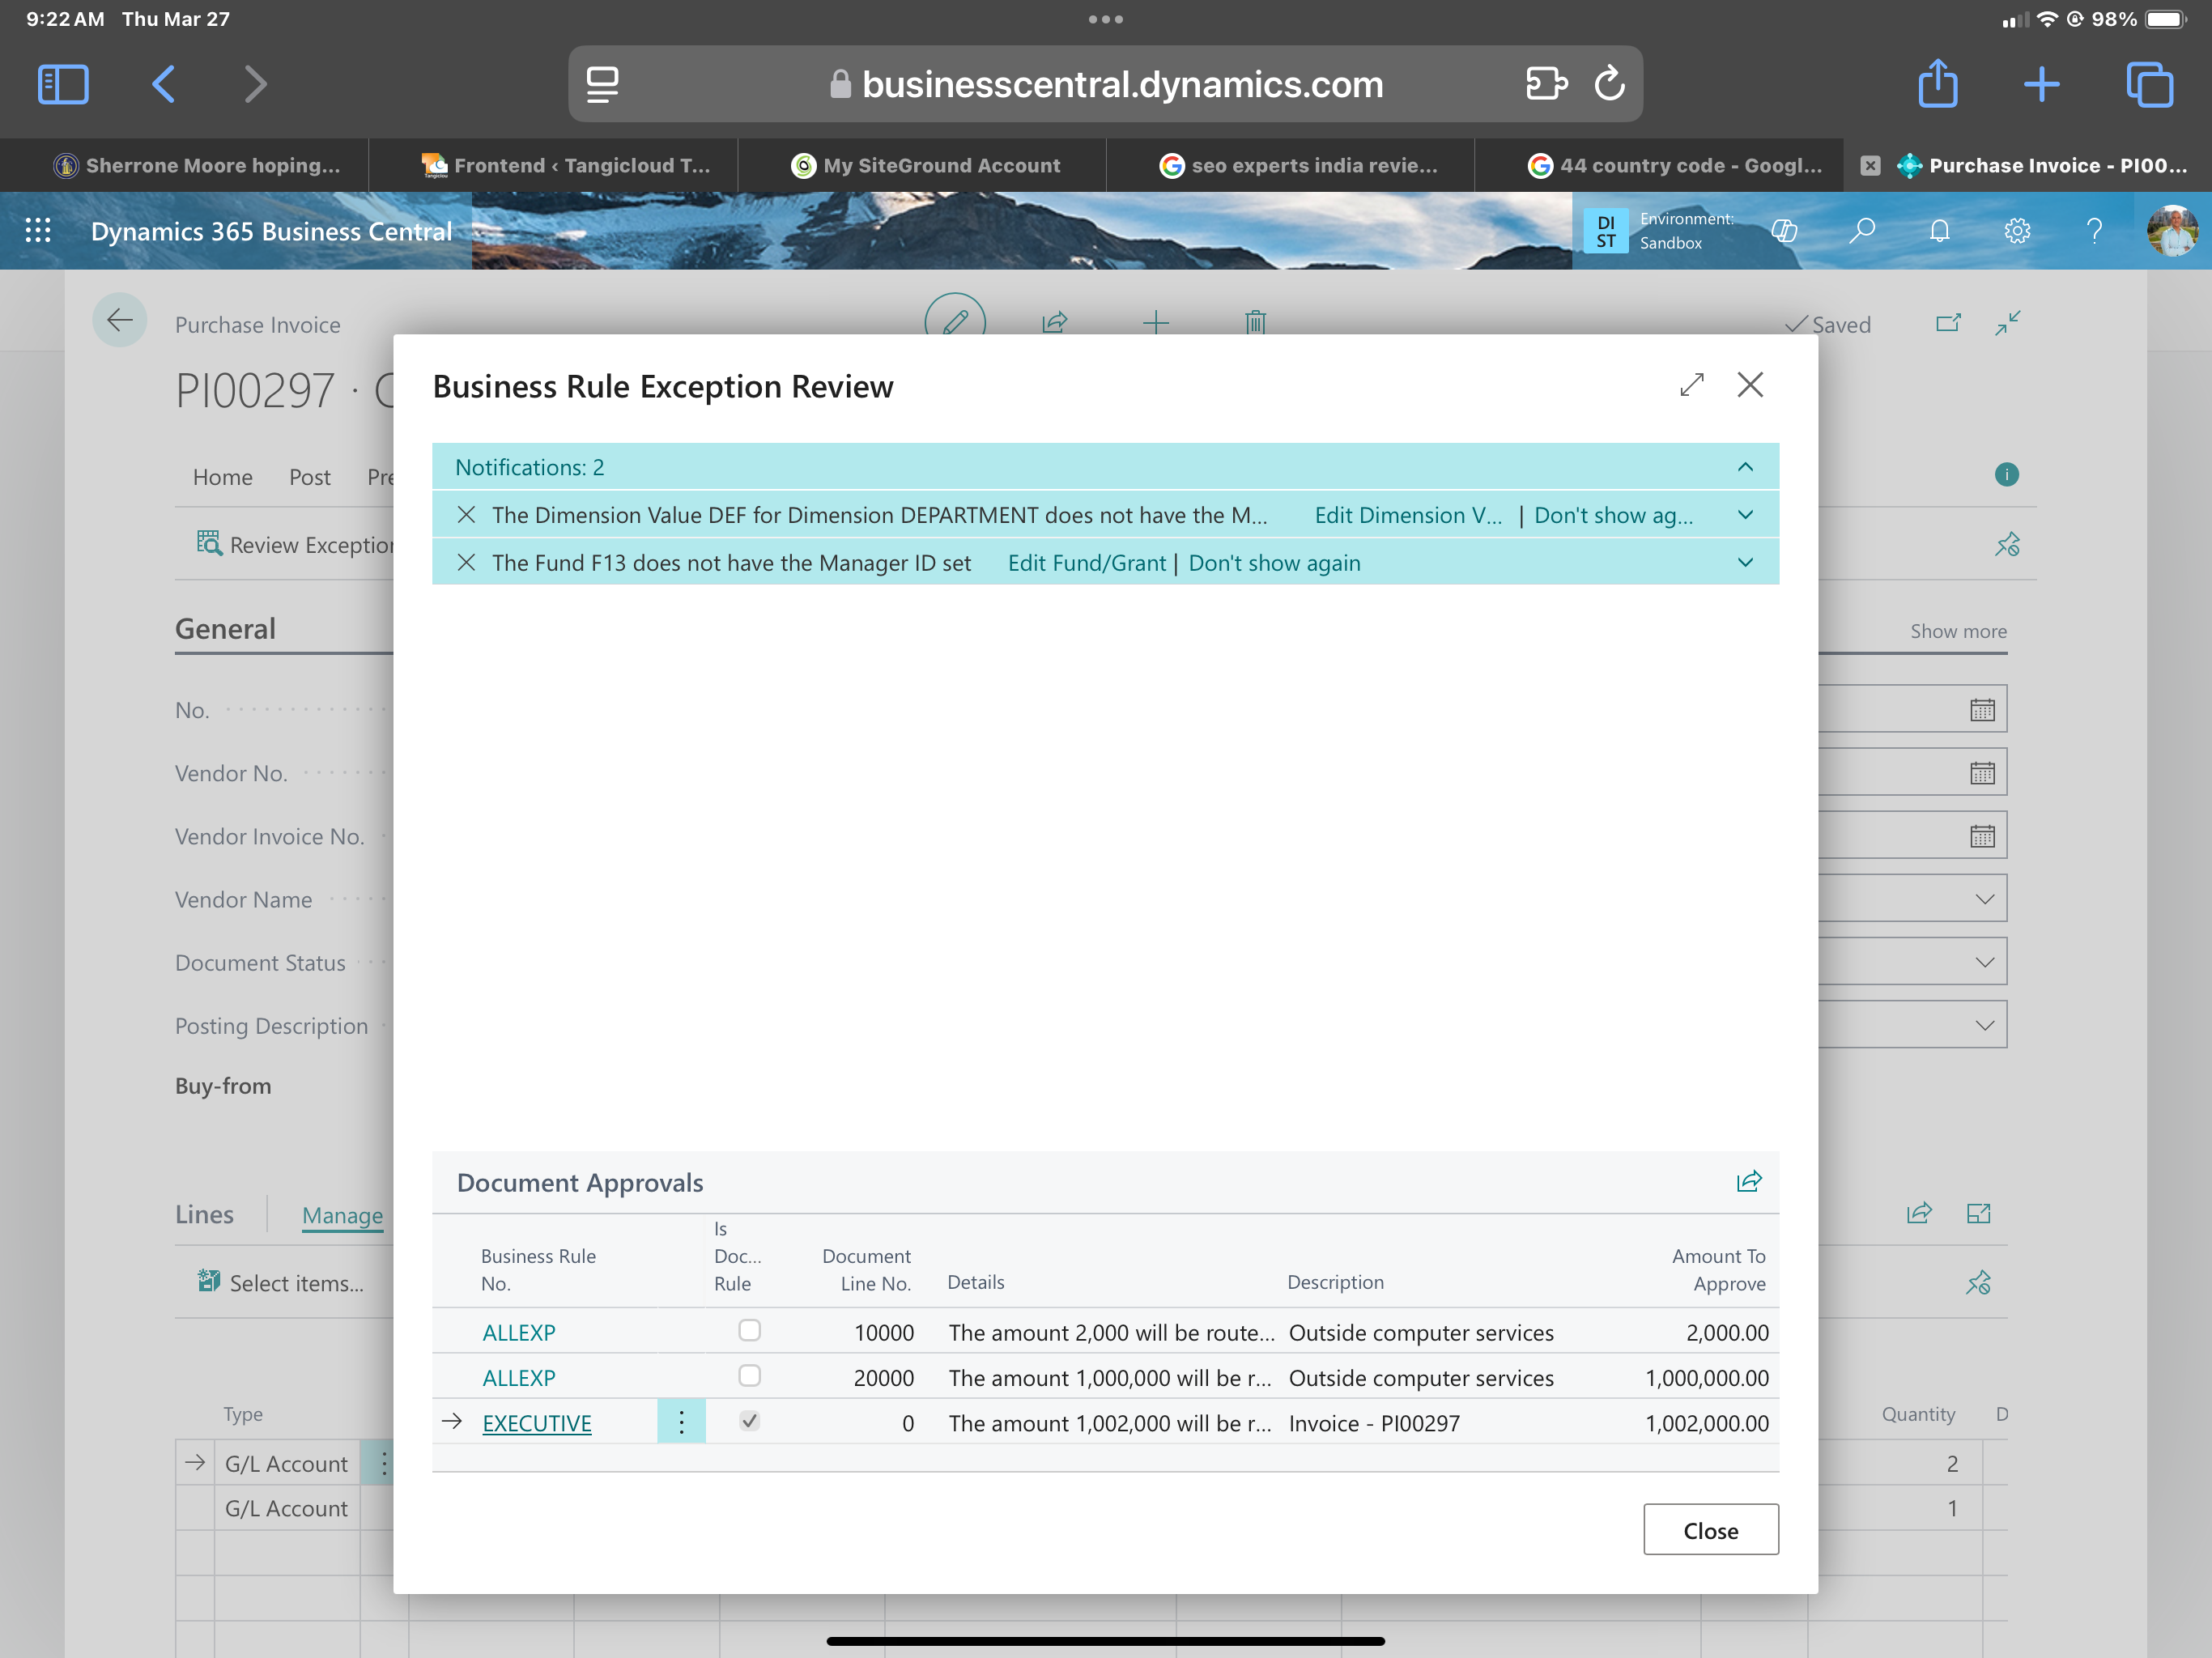
Task: Open the app launcher waffle menu
Action: coord(38,231)
